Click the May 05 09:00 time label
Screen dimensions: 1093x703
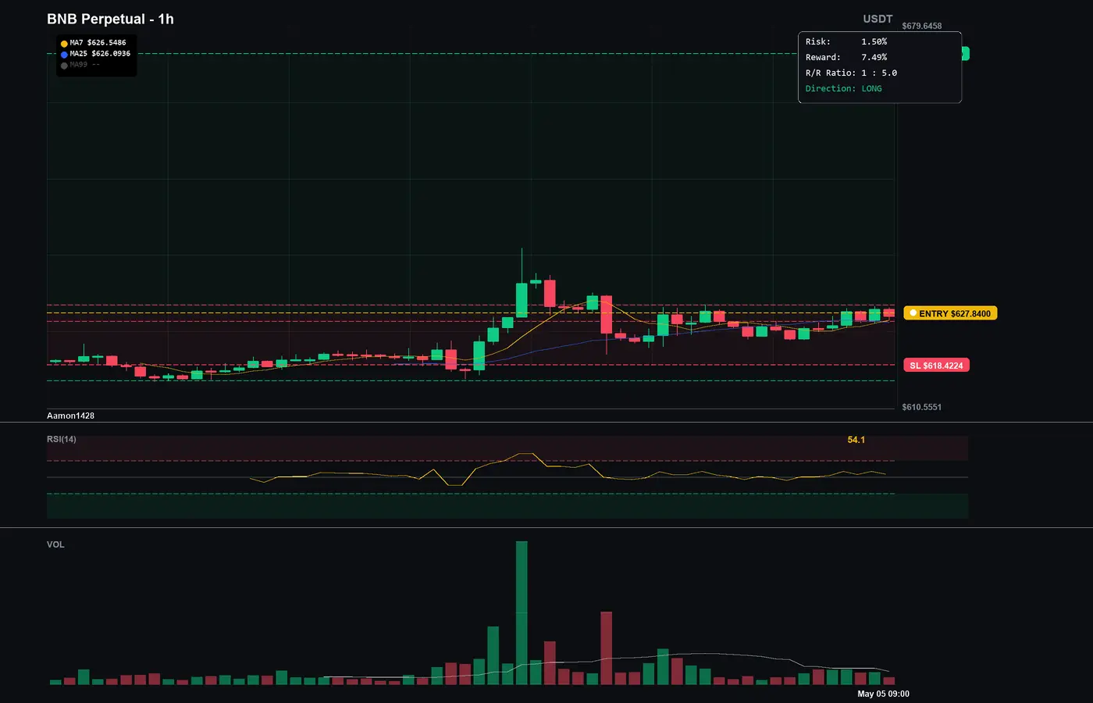tap(883, 694)
